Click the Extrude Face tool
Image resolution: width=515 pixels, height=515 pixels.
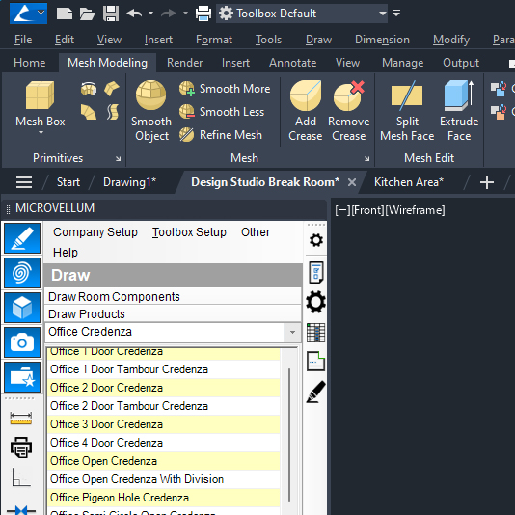tap(459, 110)
